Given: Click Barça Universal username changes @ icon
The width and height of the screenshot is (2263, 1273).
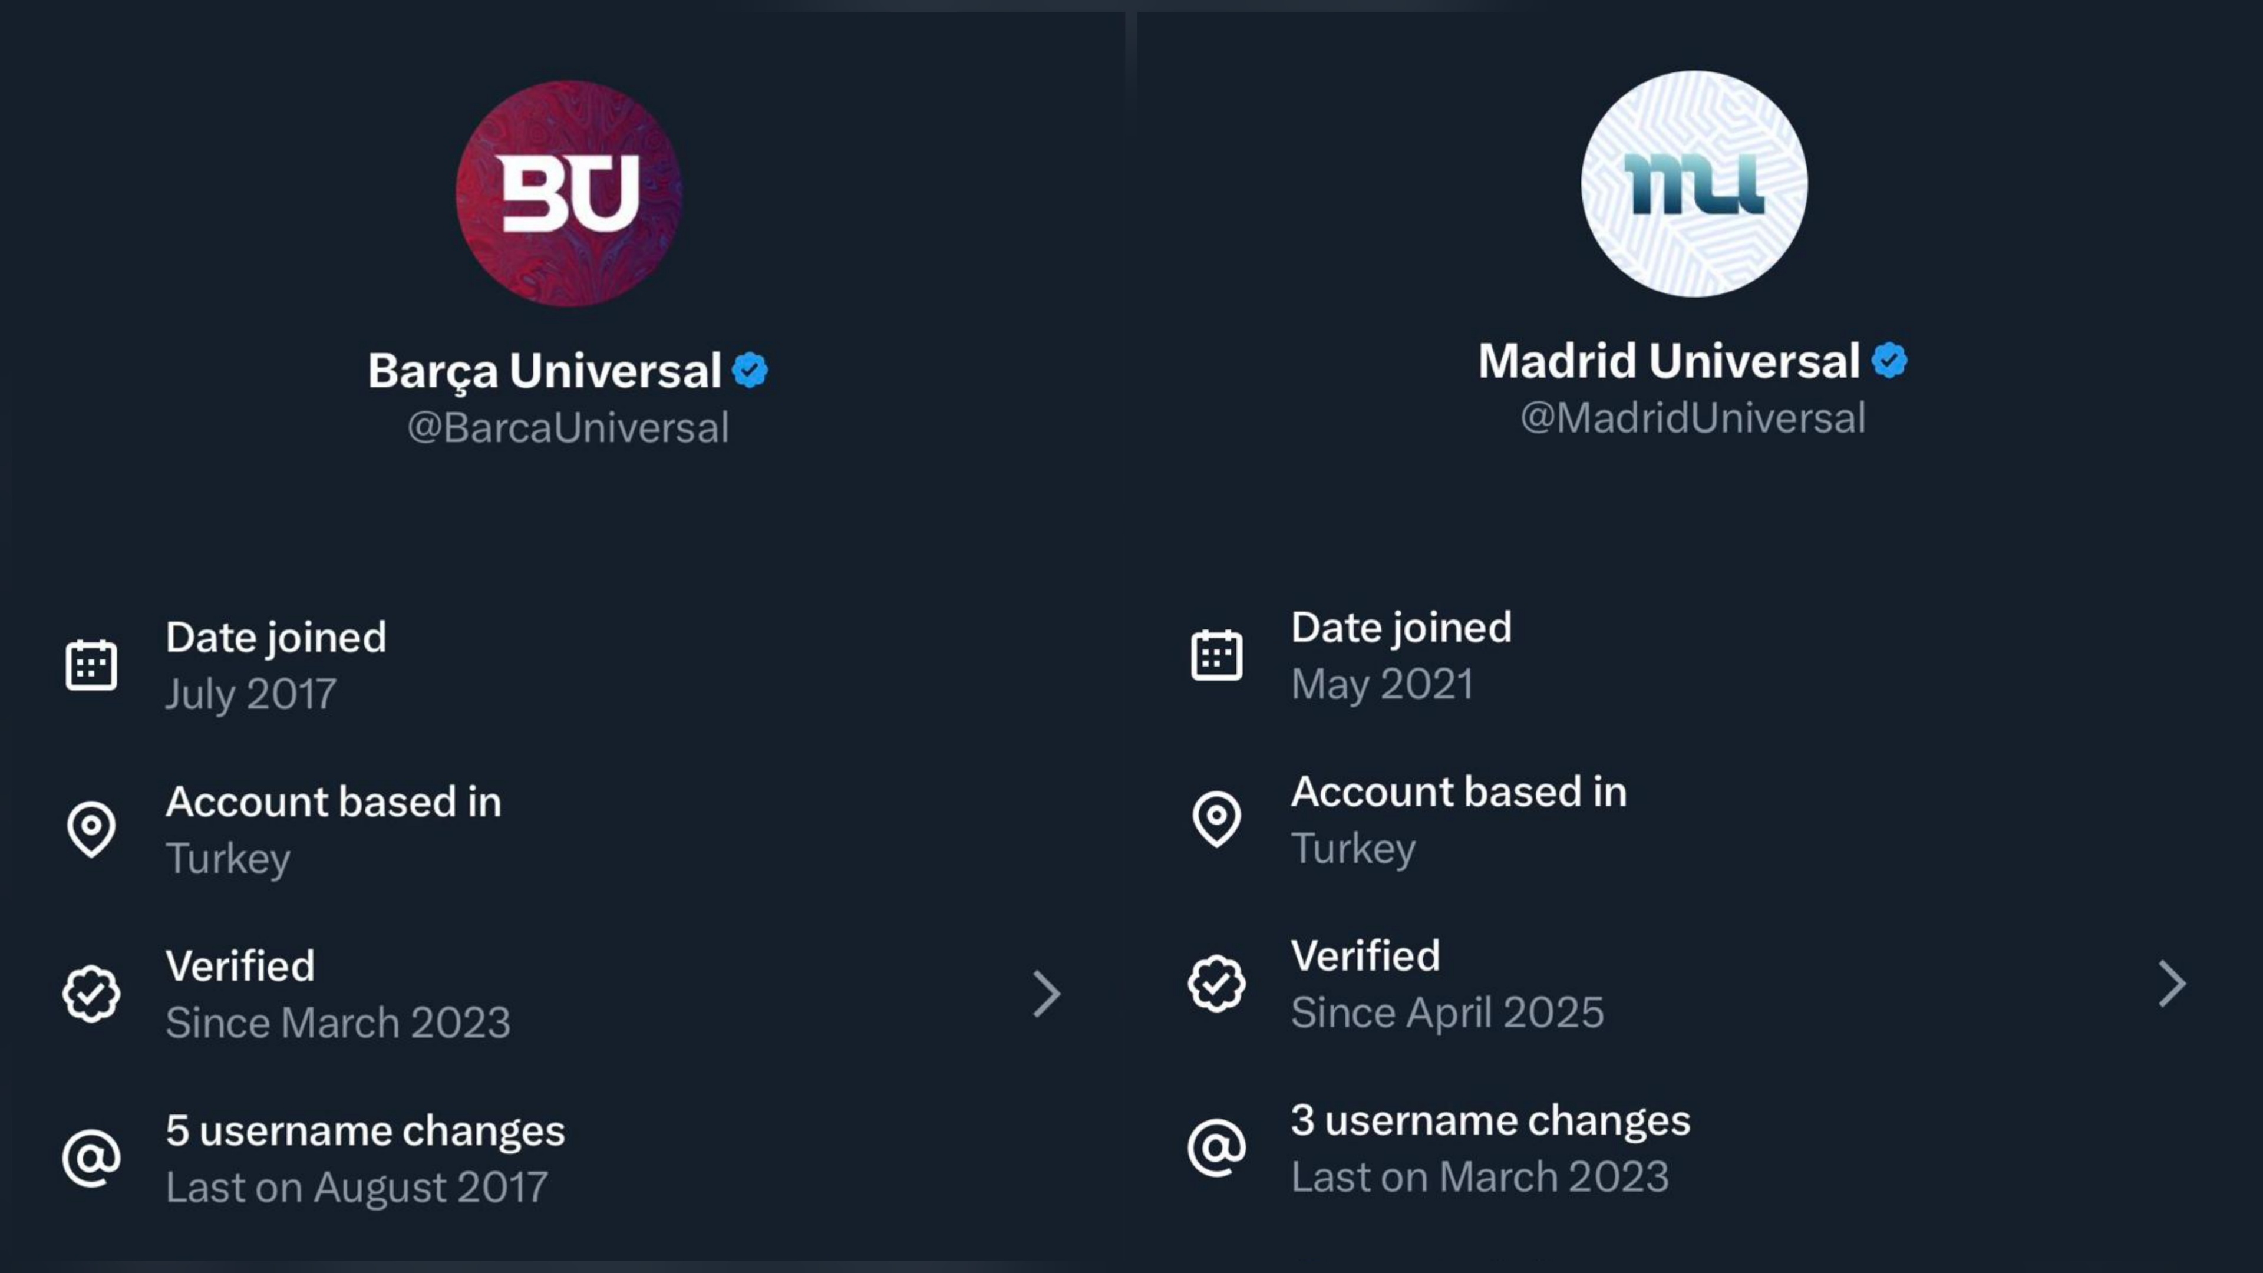Looking at the screenshot, I should (x=91, y=1158).
